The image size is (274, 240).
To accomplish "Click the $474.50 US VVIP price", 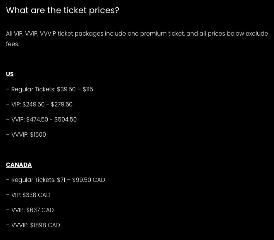I will (37, 120).
